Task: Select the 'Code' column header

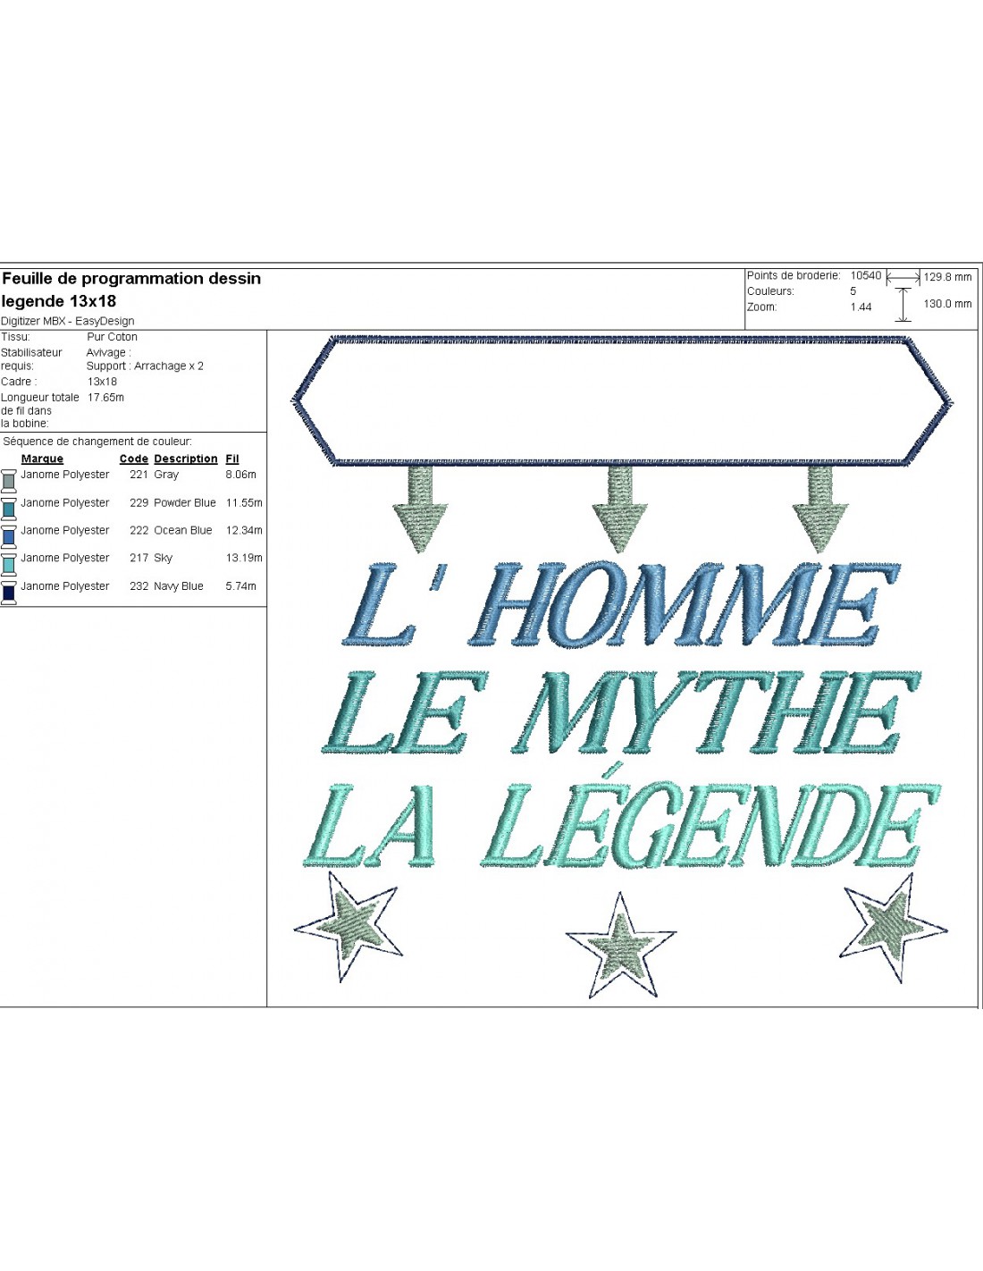Action: pyautogui.click(x=134, y=459)
